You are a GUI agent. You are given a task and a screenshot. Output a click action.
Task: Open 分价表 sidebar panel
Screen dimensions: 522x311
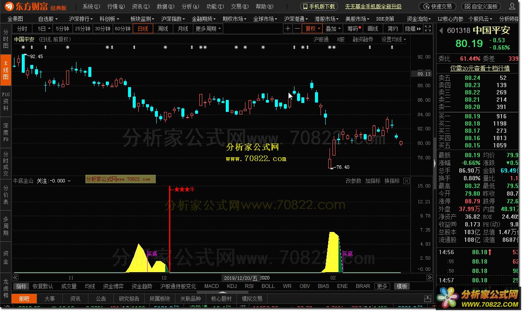tap(6, 194)
